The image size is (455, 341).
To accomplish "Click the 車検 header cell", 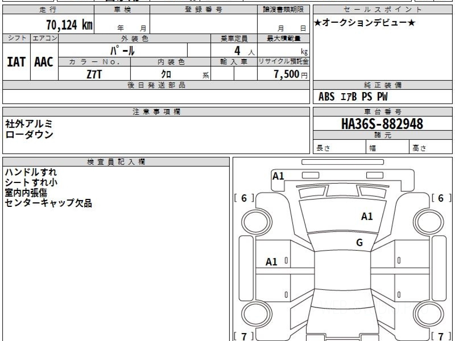I will tap(122, 9).
